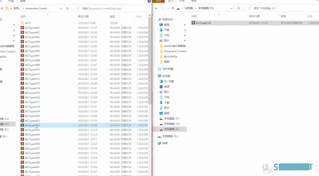
Task: Click scroll-up arrow of left window scrollbar
Action: [x=150, y=15]
